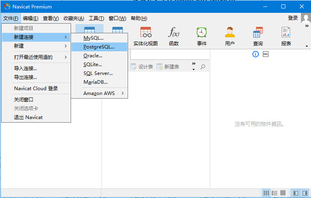Open the 实体化视图 materialized view toolbar icon
Viewport: 311px width, 198px height.
146,36
